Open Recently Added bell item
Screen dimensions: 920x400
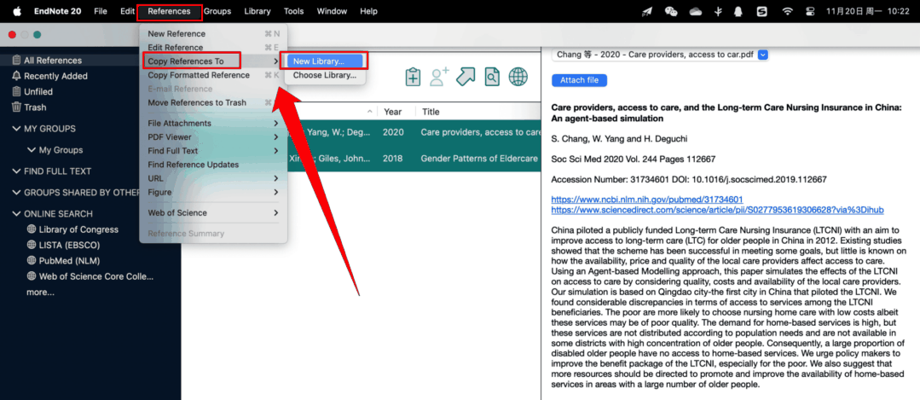pyautogui.click(x=55, y=76)
